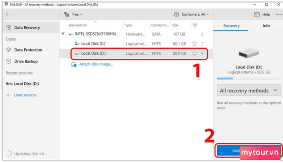Sort by Connection column header

coord(160,25)
